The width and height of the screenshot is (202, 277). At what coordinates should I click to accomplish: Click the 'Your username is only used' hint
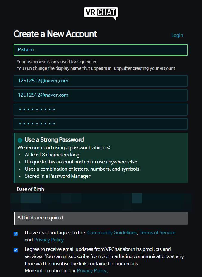click(x=57, y=62)
